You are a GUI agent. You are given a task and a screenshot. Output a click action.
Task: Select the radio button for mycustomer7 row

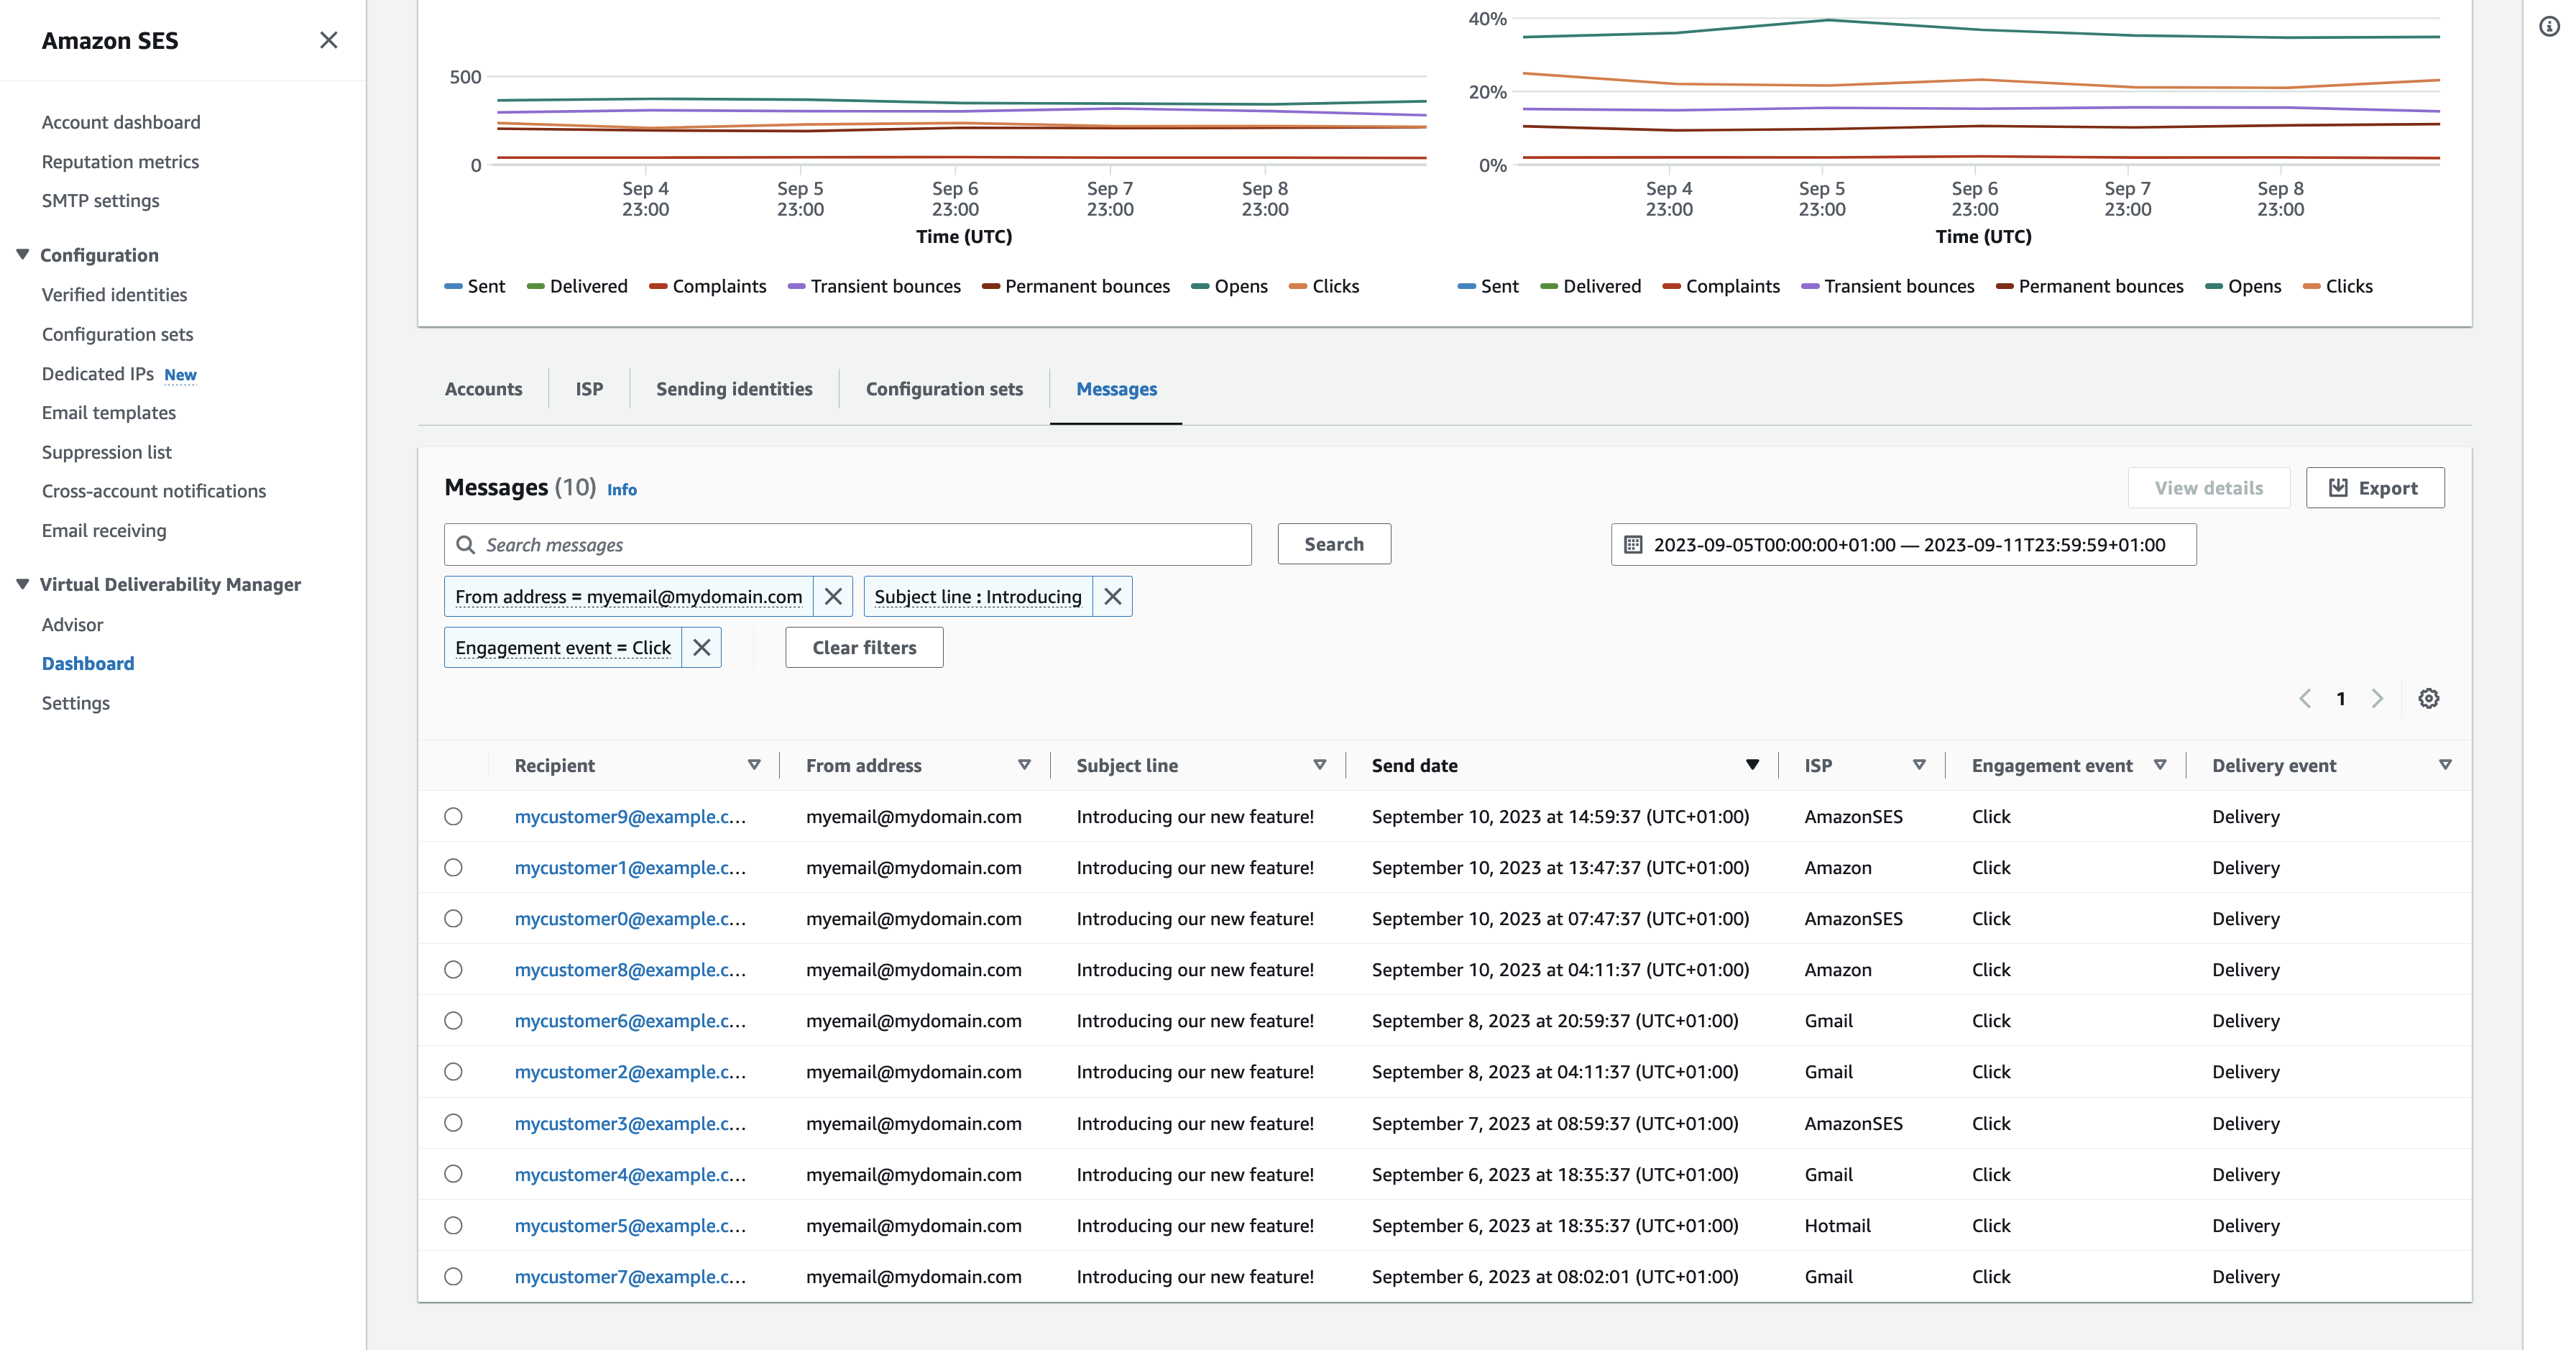(x=455, y=1275)
